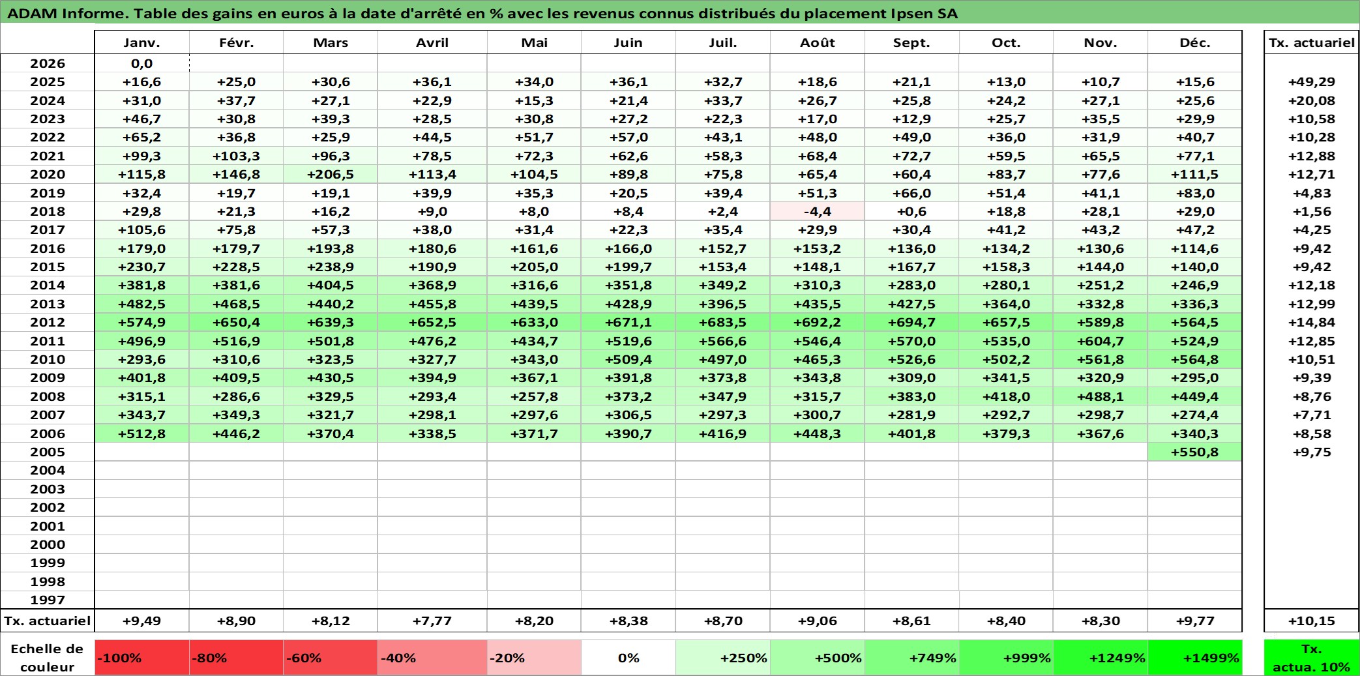Click the 0,0 cell for January 2026

point(141,63)
